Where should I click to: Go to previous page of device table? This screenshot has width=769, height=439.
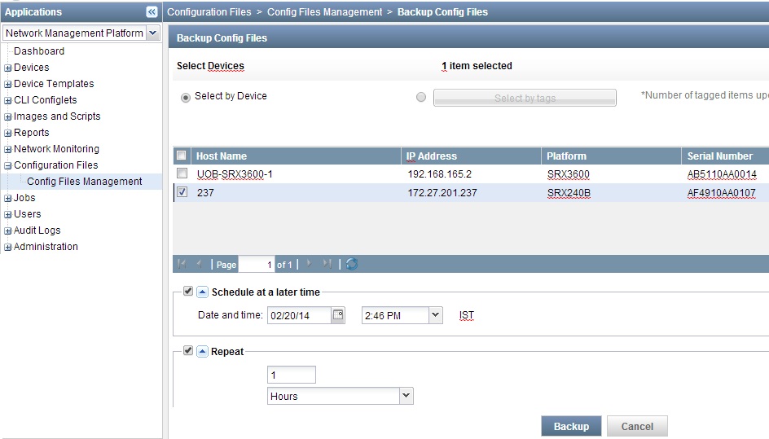tap(199, 264)
